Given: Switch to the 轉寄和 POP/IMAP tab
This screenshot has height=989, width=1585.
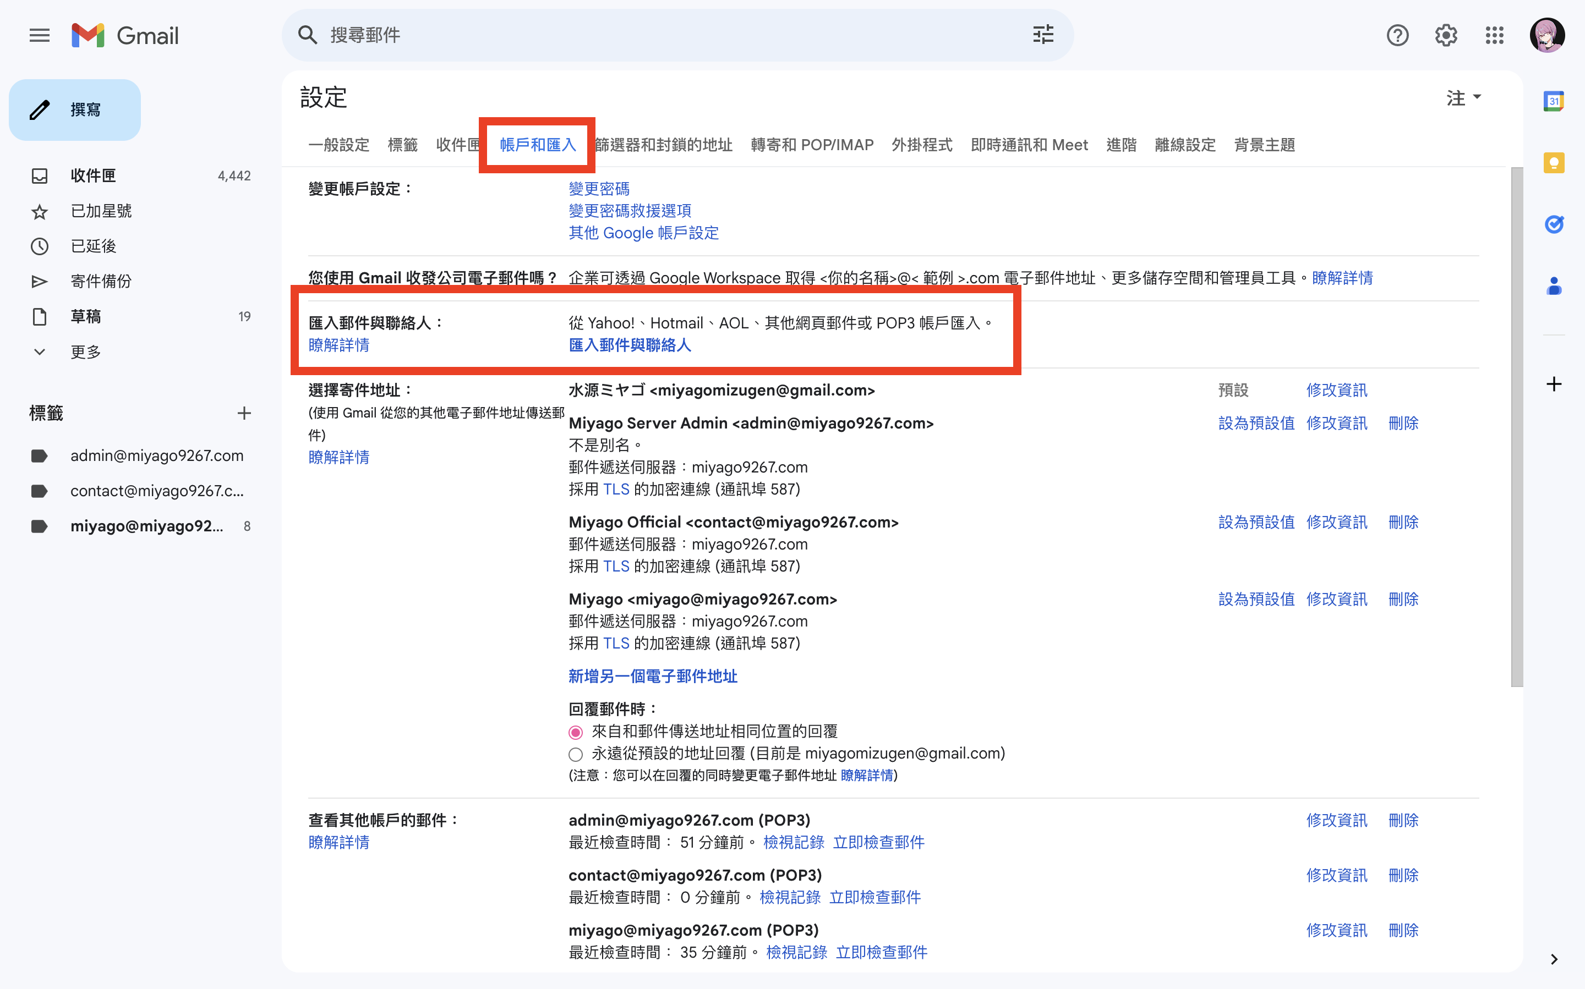Looking at the screenshot, I should pyautogui.click(x=812, y=145).
